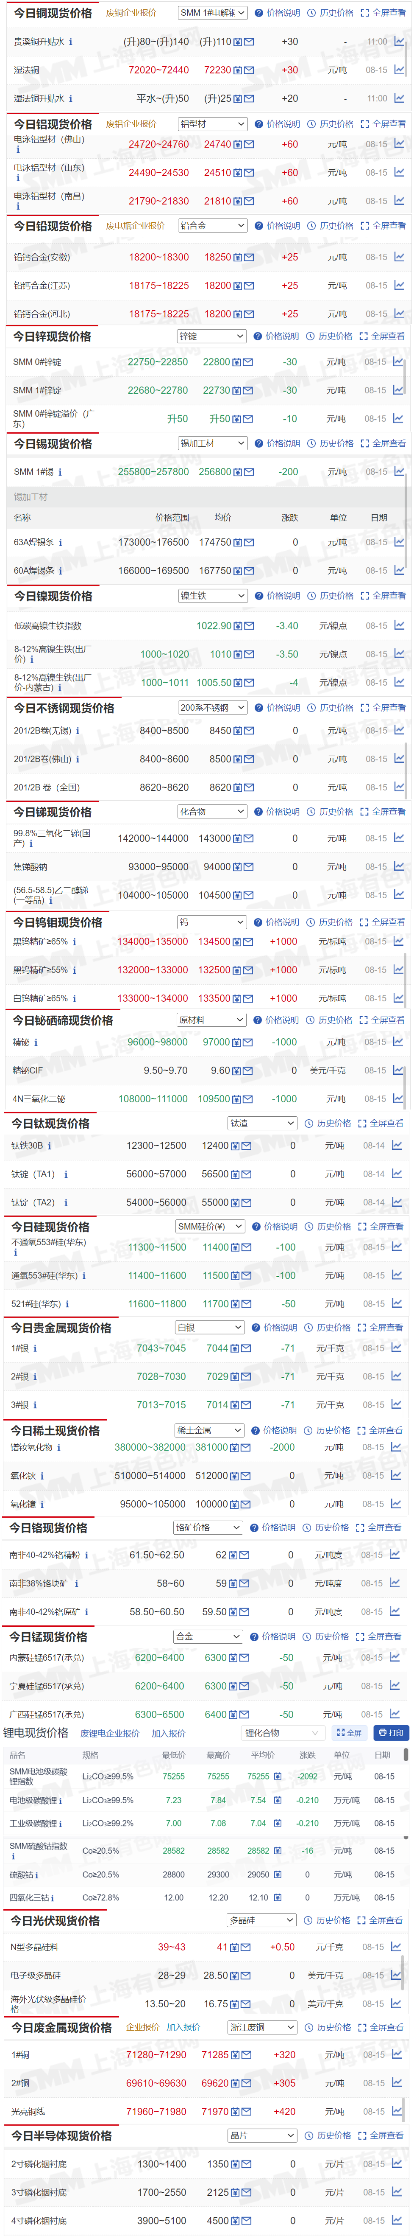The height and width of the screenshot is (2236, 414).
Task: Open trend chart for SMM 0#锌锭
Action: [398, 362]
